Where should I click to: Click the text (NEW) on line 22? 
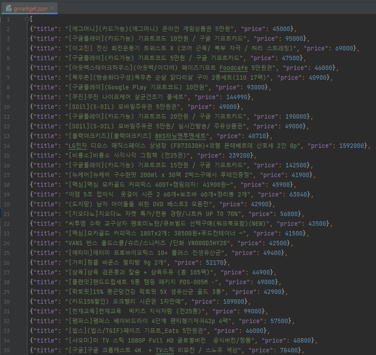pyautogui.click(x=257, y=224)
